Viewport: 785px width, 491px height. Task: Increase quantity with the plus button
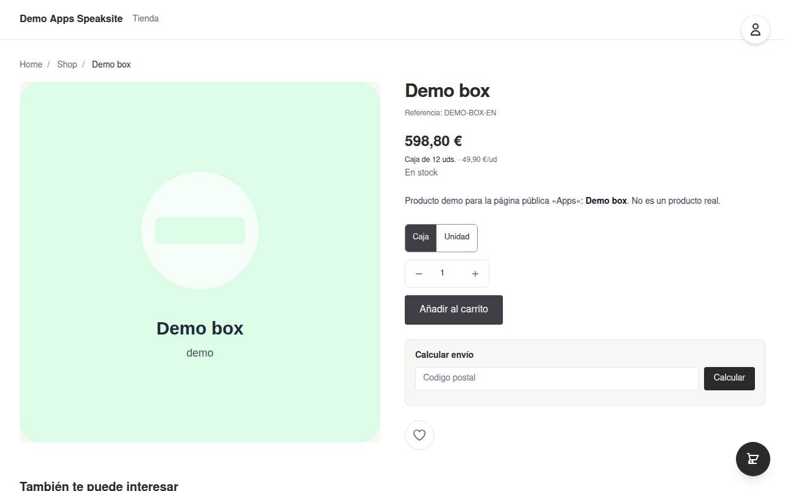pos(475,274)
